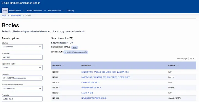Click the Home breadcrumb link
The image size is (199, 102).
pyautogui.click(x=4, y=16)
